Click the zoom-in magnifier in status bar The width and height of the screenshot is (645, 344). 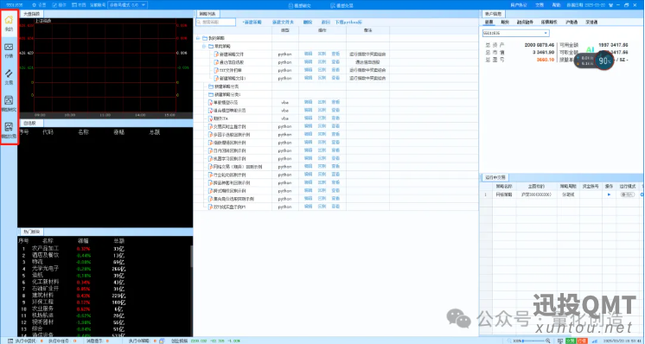(x=547, y=341)
